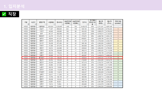Click the 184% ratio cell for 종로구
The width and height of the screenshot is (162, 91).
tap(92, 41)
